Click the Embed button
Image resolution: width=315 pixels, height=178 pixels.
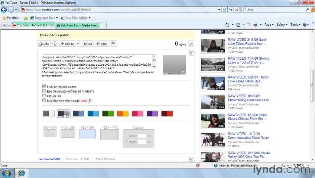point(101,43)
